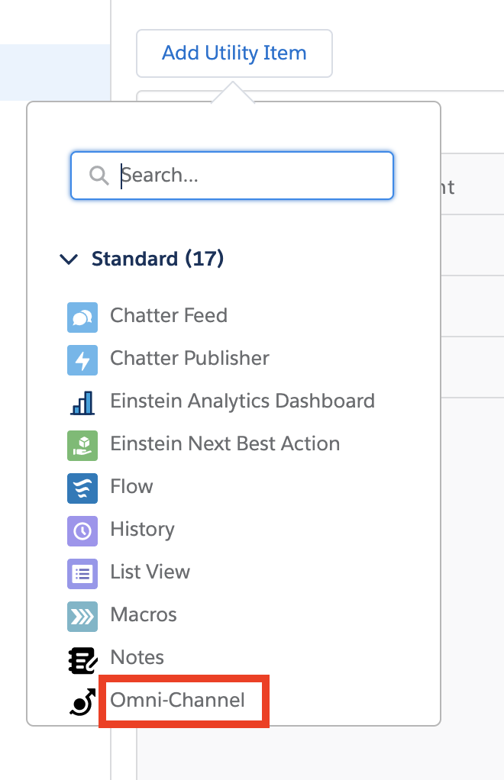Collapse the Standard (17) section
Viewport: 504px width, 780px height.
point(69,259)
